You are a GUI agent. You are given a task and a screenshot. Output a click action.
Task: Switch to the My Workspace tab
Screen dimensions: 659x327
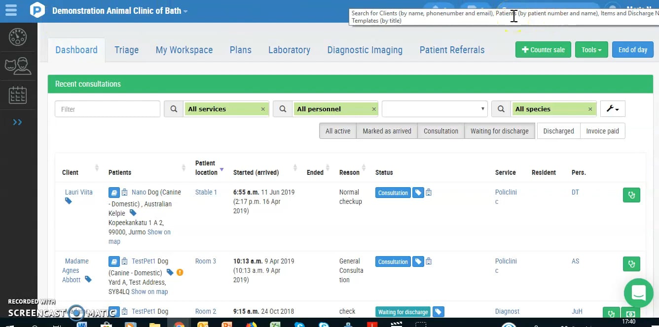pos(184,50)
